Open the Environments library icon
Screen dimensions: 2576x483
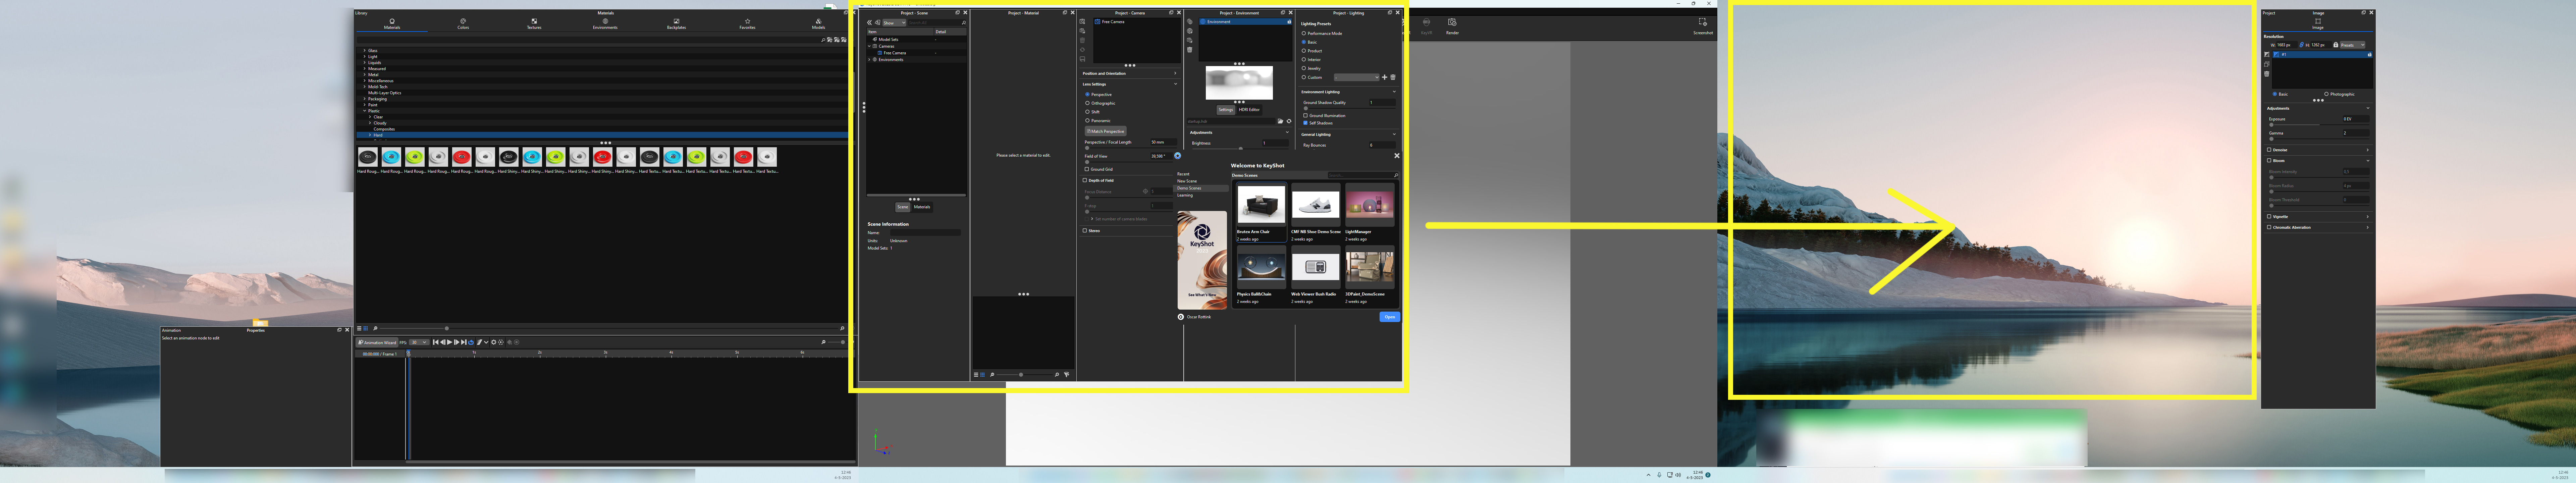click(605, 21)
